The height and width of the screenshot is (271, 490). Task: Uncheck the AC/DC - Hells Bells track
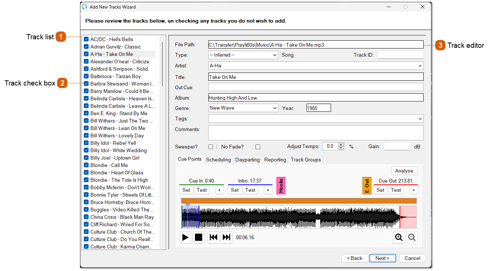(86, 39)
